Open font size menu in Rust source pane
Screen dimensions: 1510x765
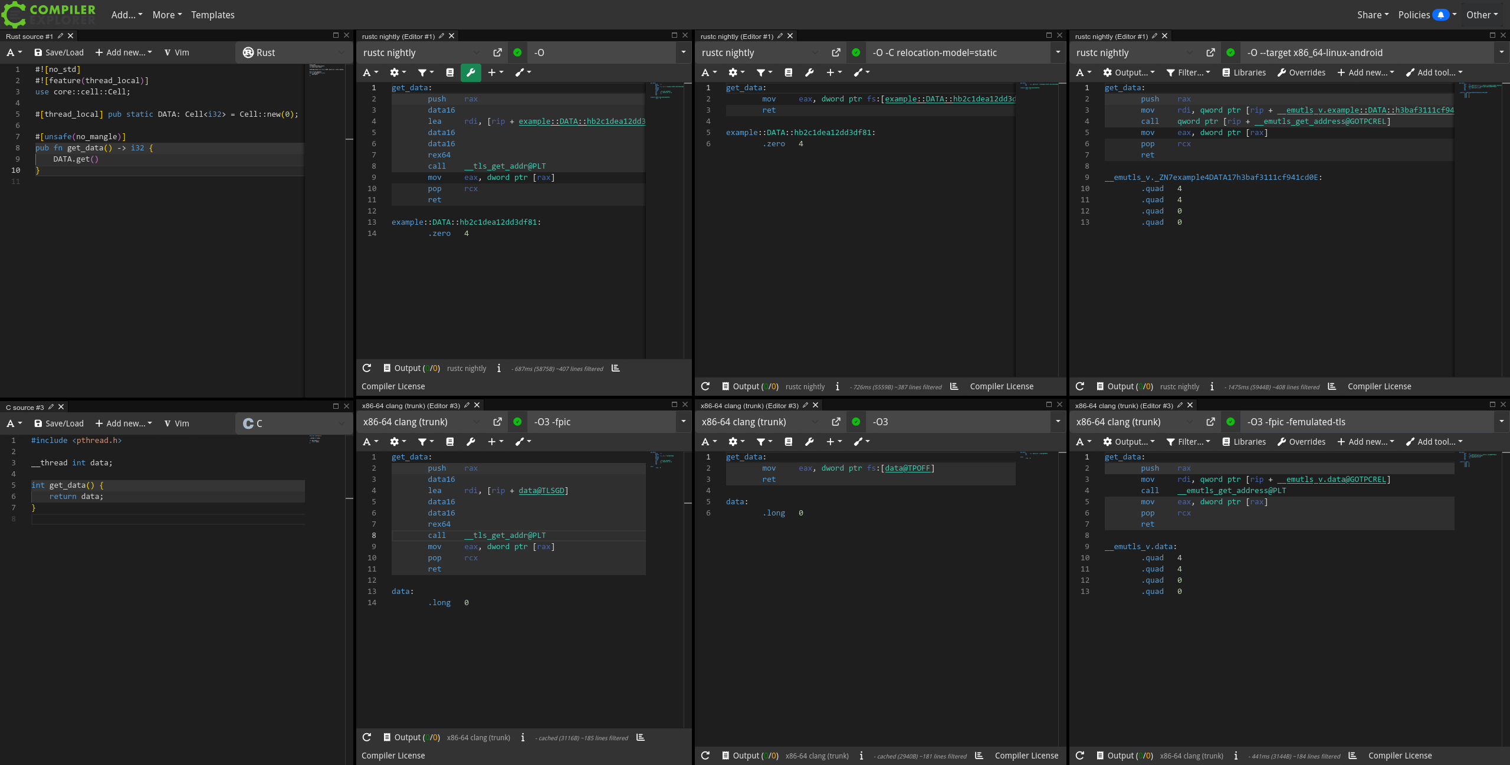click(14, 52)
